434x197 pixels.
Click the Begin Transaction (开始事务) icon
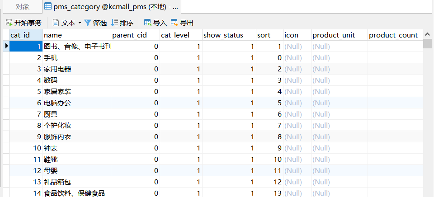(x=9, y=23)
